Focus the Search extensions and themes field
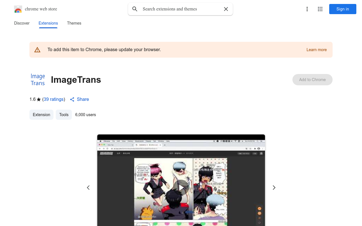This screenshot has height=226, width=362. [180, 9]
